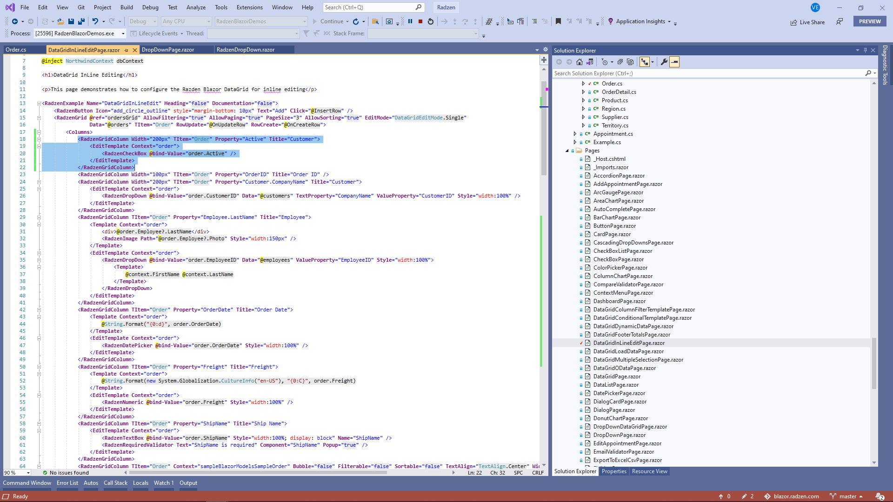The height and width of the screenshot is (502, 893).
Task: Open the Debug menu
Action: [150, 7]
